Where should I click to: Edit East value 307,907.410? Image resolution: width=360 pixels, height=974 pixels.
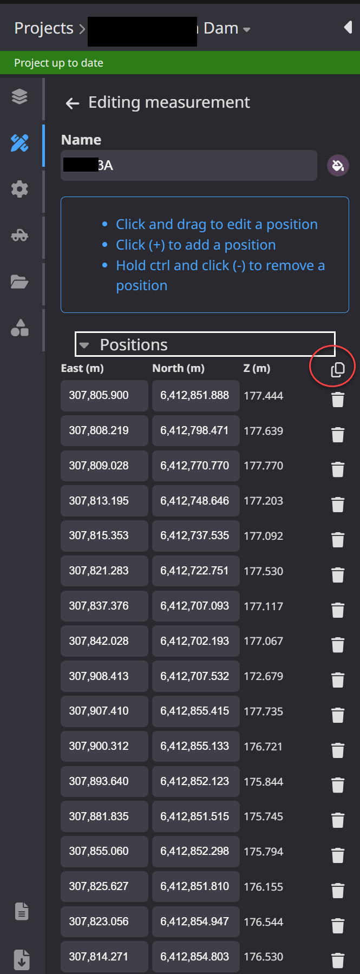click(104, 711)
